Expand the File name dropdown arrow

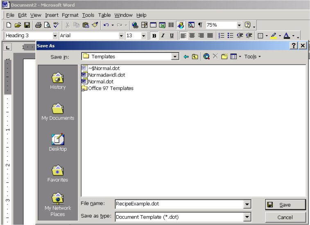(x=247, y=204)
